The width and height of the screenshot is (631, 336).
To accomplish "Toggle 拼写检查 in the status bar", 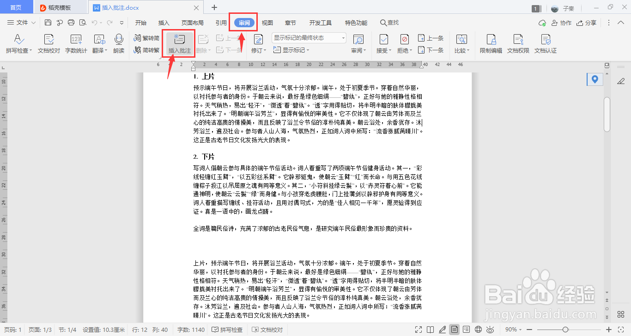I will coord(227,330).
